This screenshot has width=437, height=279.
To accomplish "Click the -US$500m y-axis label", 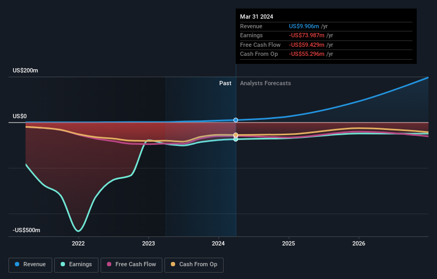I will click(x=27, y=230).
